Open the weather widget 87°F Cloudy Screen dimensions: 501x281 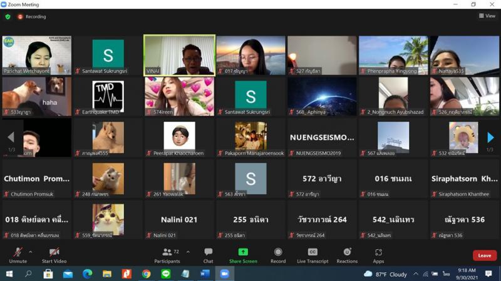click(x=385, y=274)
